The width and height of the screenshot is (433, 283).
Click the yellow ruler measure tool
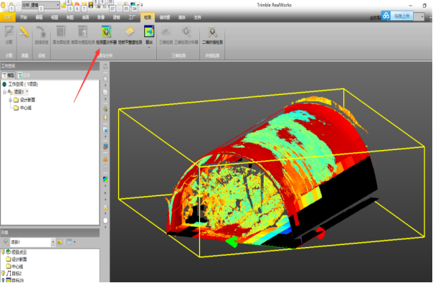coord(24,32)
